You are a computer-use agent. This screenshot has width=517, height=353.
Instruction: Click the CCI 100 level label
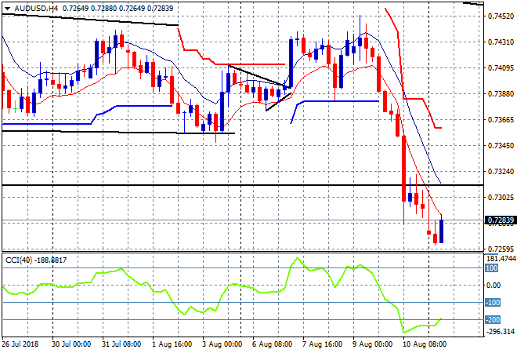coord(491,268)
